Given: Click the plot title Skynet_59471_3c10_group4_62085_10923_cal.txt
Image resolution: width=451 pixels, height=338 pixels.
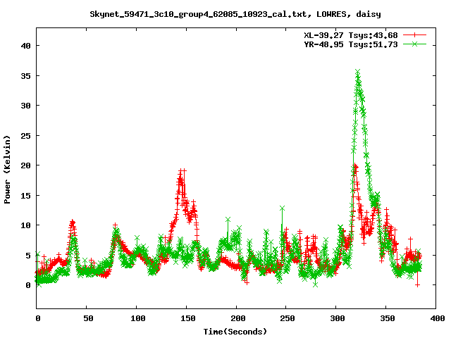Looking at the screenshot, I should click(x=200, y=14).
